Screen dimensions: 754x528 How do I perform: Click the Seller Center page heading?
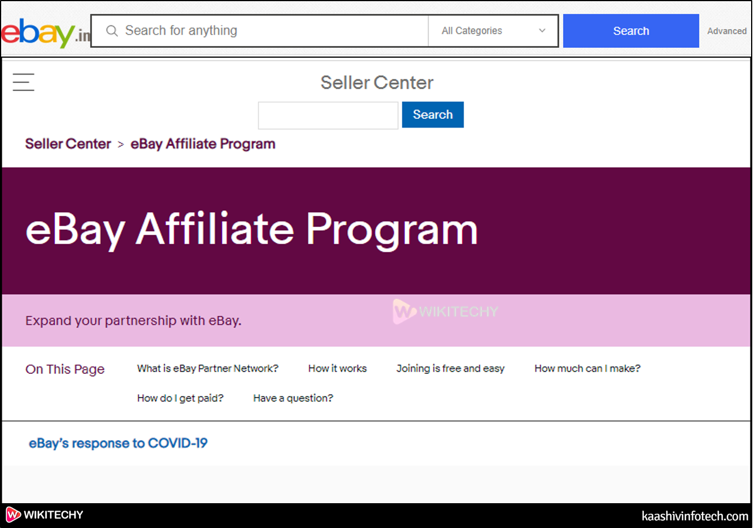pos(377,83)
